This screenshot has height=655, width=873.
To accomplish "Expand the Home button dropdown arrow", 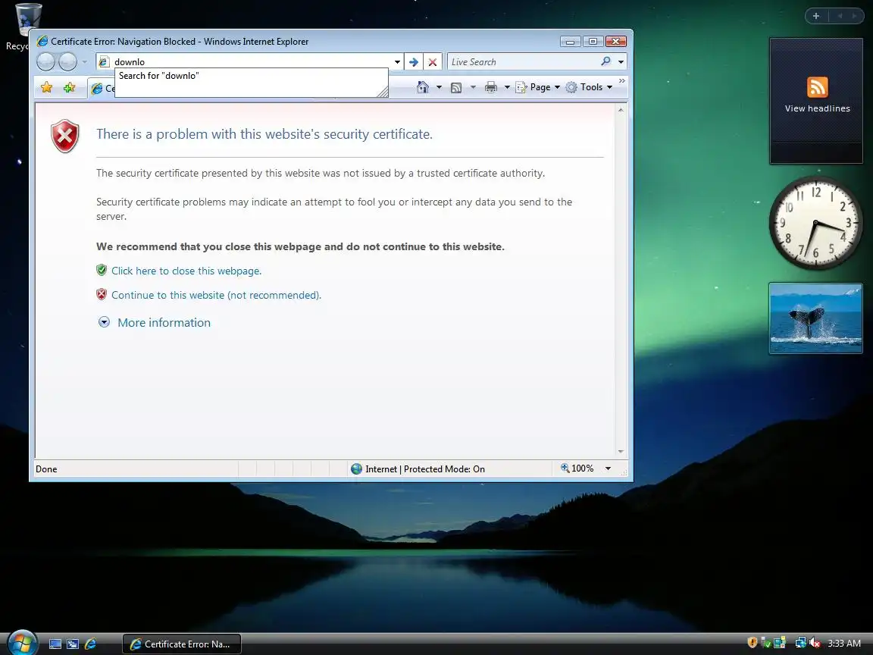I will [x=439, y=87].
